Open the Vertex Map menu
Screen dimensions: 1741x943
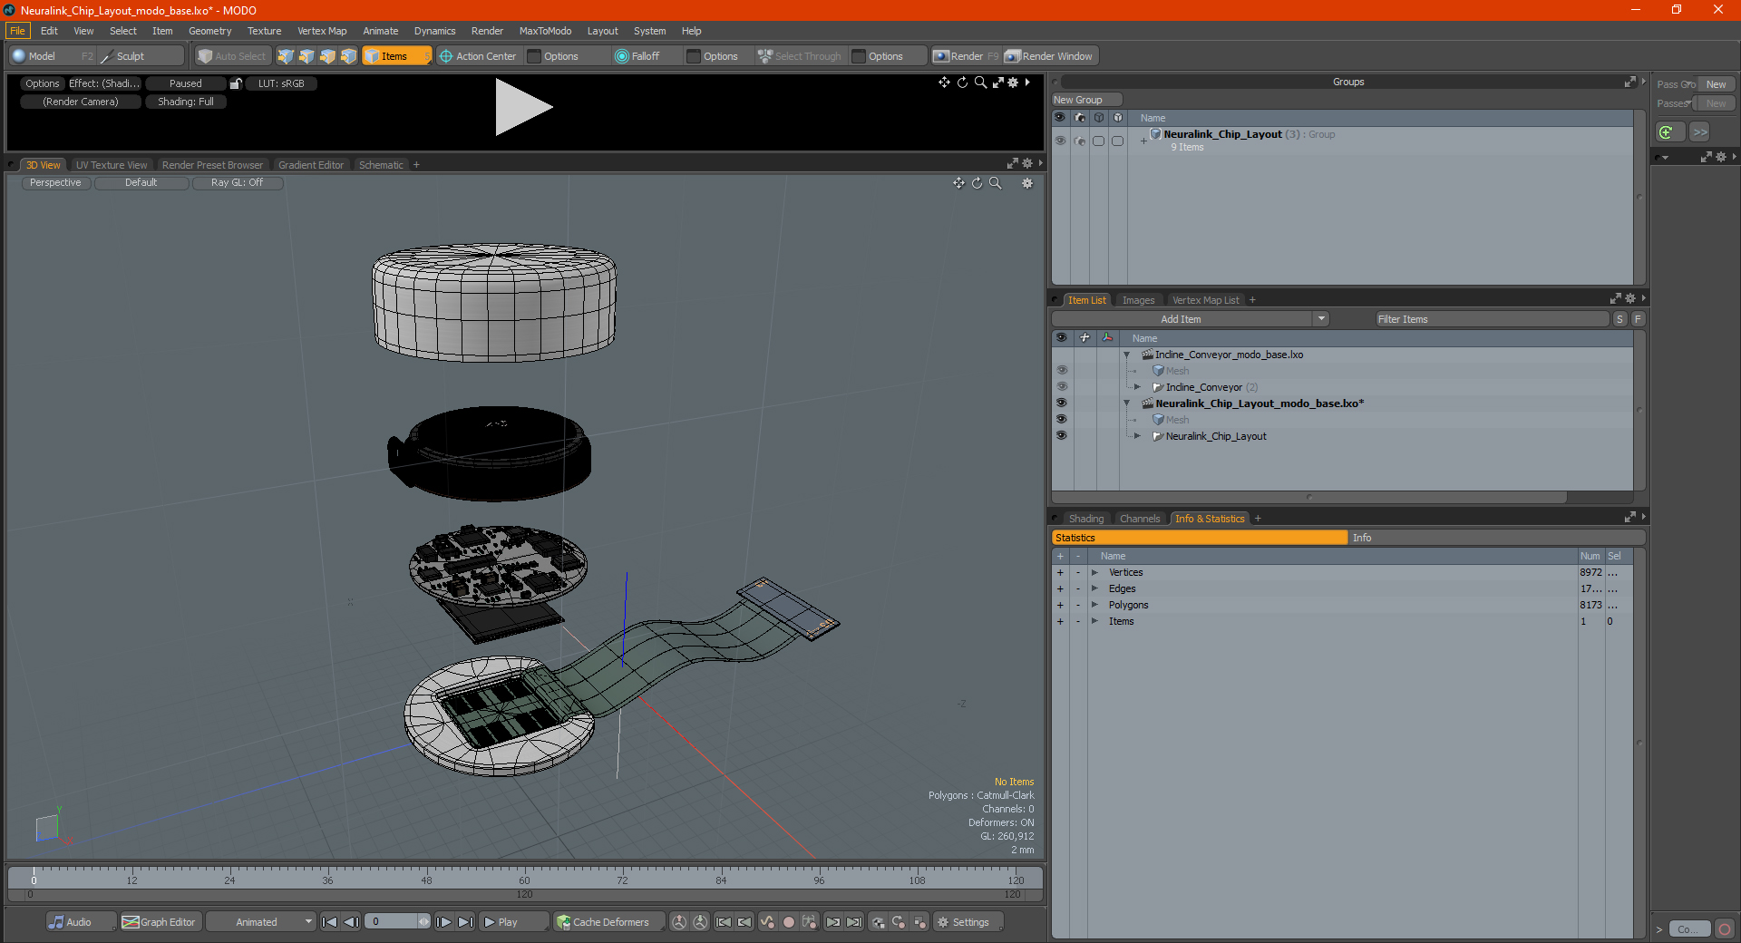(x=322, y=31)
